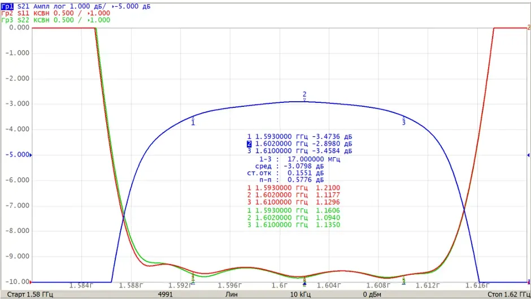Viewport: 531px width, 299px height.
Task: Select the highlighted Гр1 trace label
Action: click(7, 6)
